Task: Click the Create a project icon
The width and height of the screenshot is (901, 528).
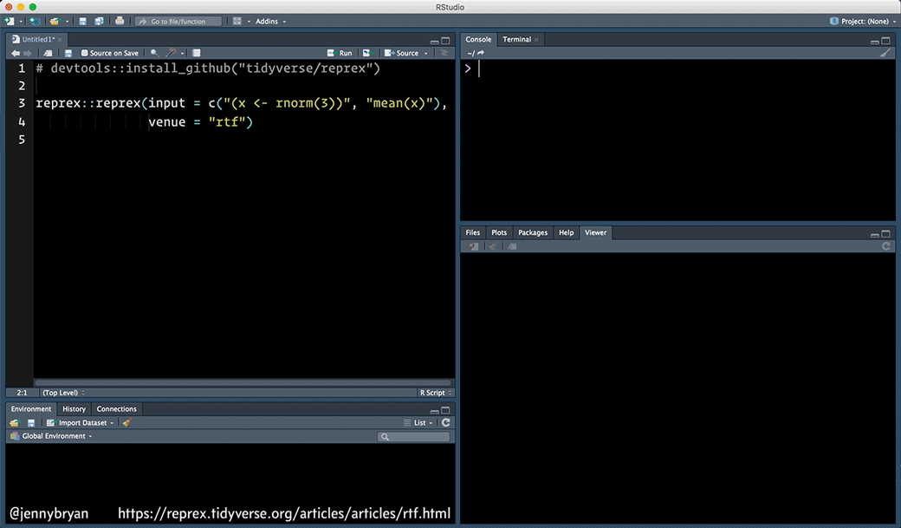Action: point(35,22)
